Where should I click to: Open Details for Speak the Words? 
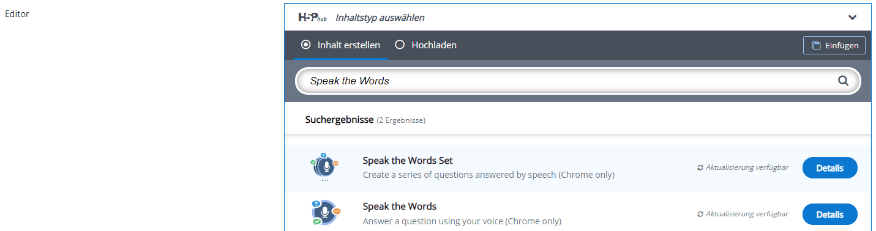(x=829, y=215)
